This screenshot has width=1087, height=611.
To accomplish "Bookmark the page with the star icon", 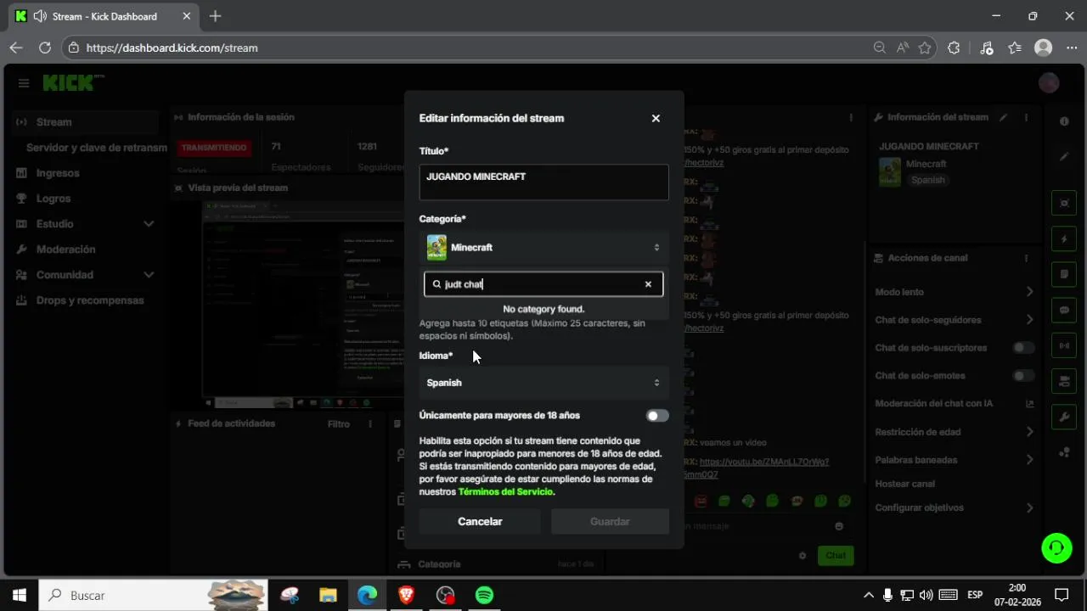I will (x=925, y=48).
